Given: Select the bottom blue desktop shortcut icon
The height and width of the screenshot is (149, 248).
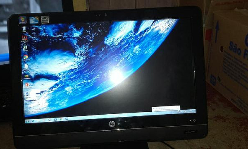Looking at the screenshot, I should pyautogui.click(x=27, y=94).
